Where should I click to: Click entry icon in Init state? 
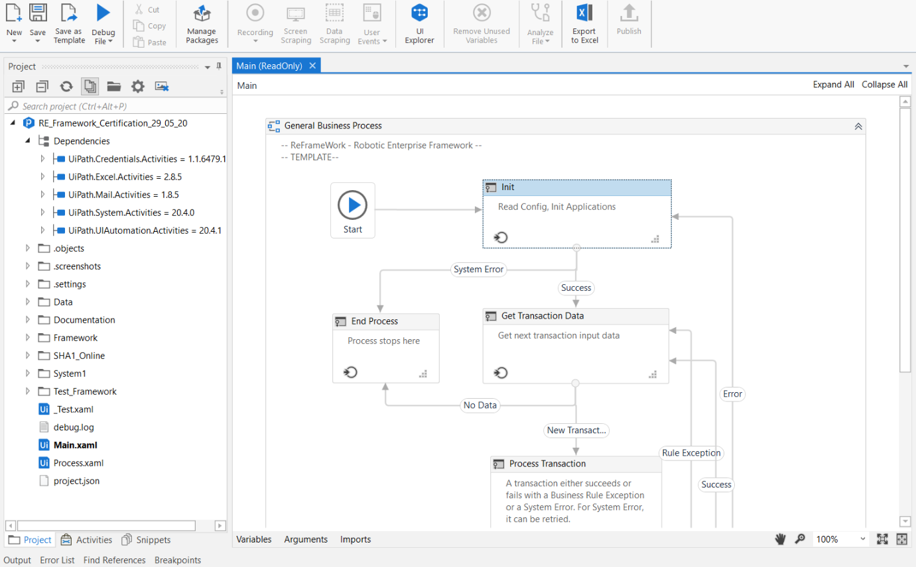(x=501, y=237)
